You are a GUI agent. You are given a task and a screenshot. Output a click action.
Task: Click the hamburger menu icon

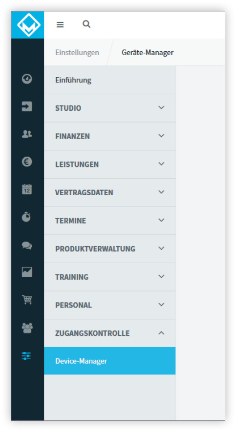pos(60,24)
